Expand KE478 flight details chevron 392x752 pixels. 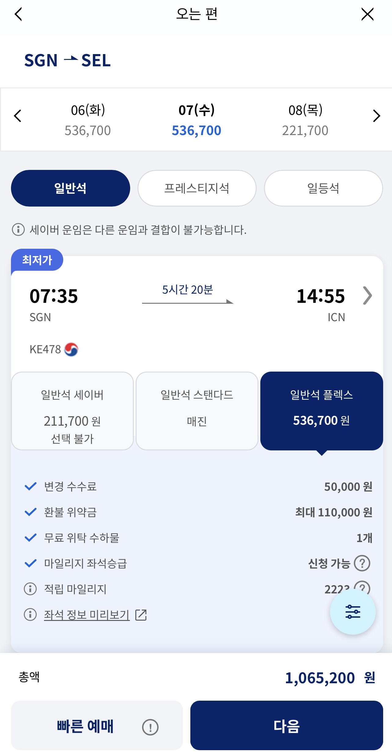coord(367,295)
